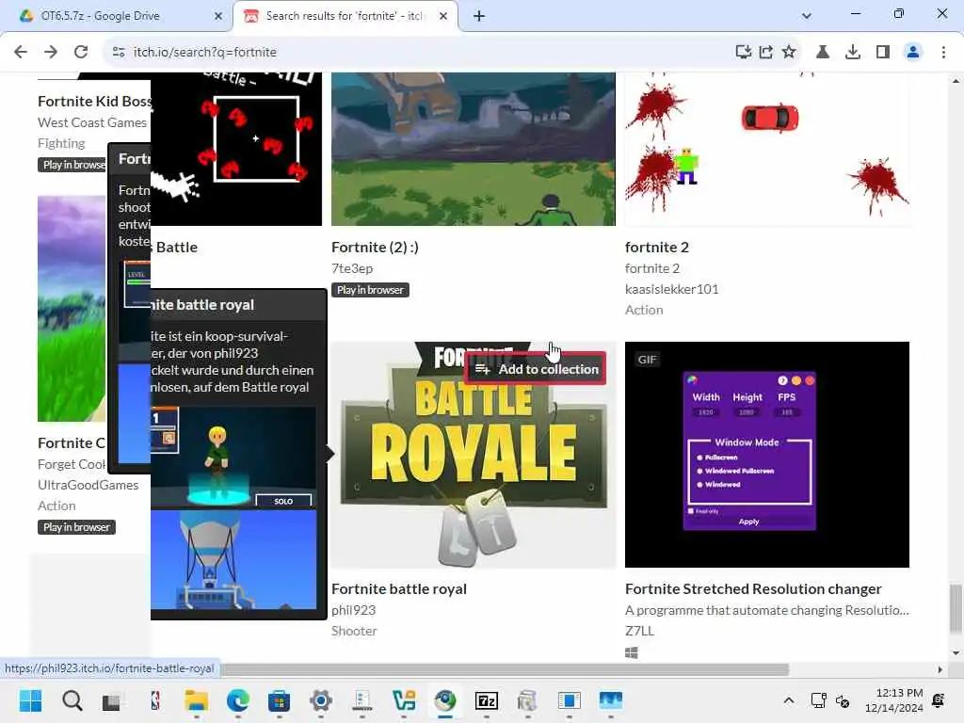Viewport: 964px width, 723px height.
Task: Open Fortnite Kid Boss title
Action: point(94,102)
